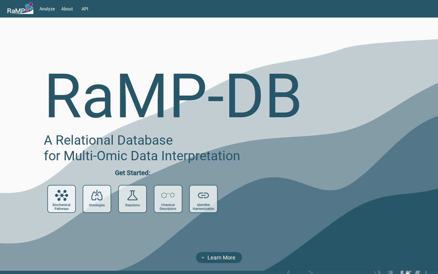Open the Ontologies lungs card
The height and width of the screenshot is (274, 438).
pos(97,199)
